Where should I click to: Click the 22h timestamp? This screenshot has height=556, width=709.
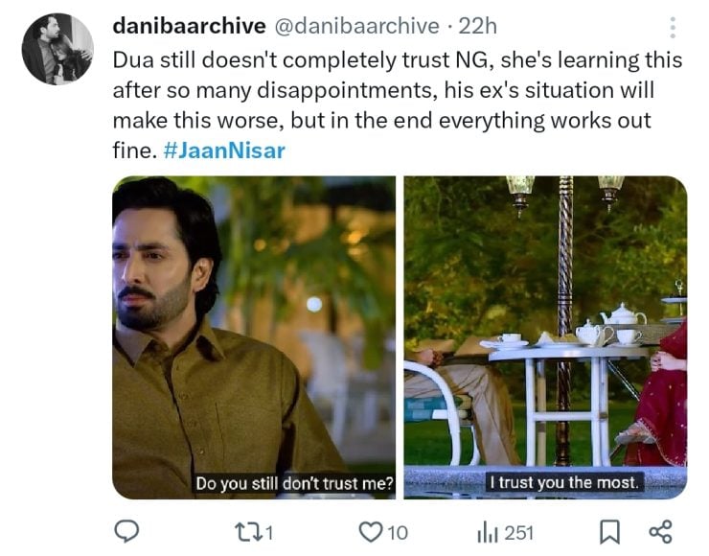click(x=477, y=24)
